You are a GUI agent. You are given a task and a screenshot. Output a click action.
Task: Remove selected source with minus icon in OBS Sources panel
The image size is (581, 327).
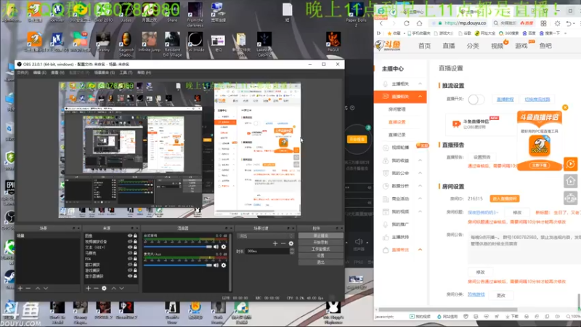(x=96, y=288)
